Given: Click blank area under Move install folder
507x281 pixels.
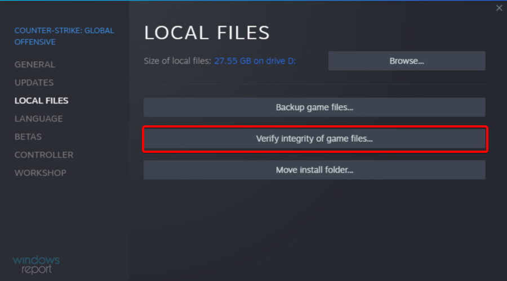Looking at the screenshot, I should 314,225.
